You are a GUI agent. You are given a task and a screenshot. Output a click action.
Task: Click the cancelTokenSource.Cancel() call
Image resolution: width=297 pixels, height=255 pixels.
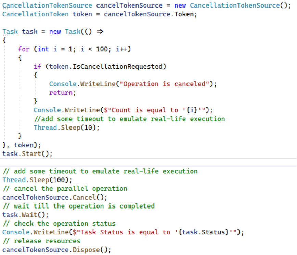pyautogui.click(x=55, y=197)
